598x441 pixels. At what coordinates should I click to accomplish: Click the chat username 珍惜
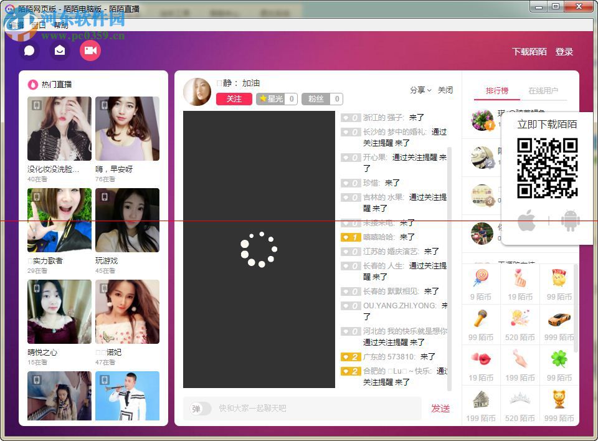[370, 183]
